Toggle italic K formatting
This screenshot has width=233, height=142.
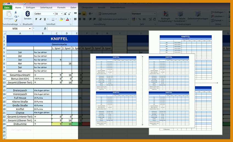click(40, 19)
